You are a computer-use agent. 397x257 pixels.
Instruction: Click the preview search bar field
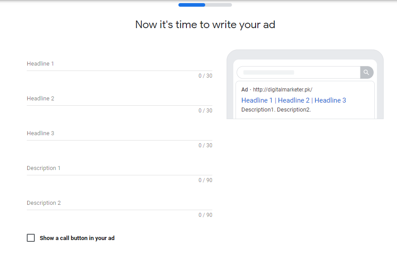point(298,72)
